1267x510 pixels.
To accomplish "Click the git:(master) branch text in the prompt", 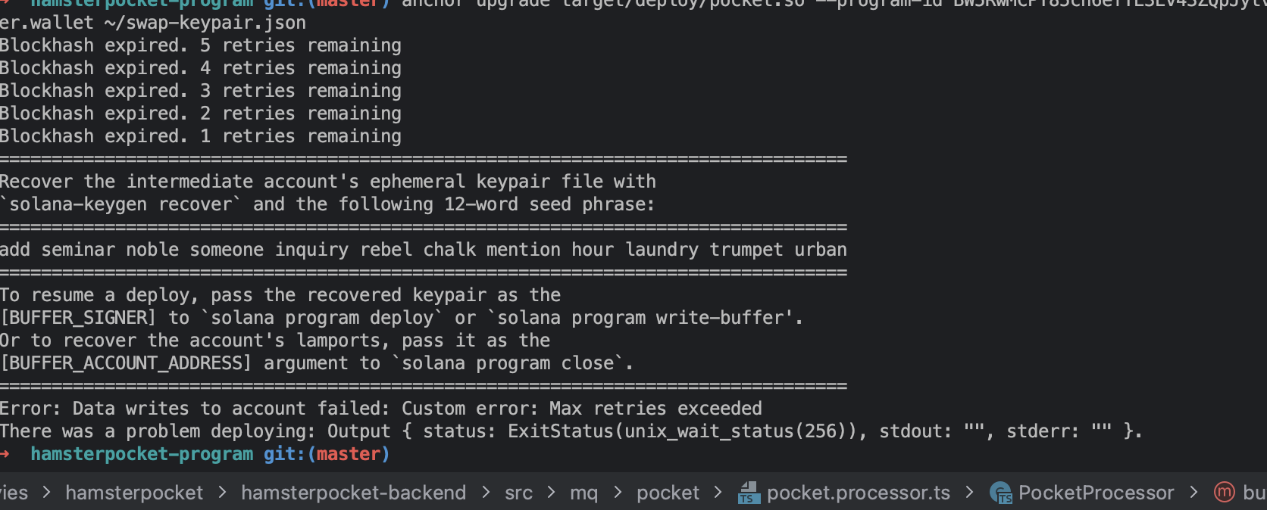I will (x=326, y=454).
